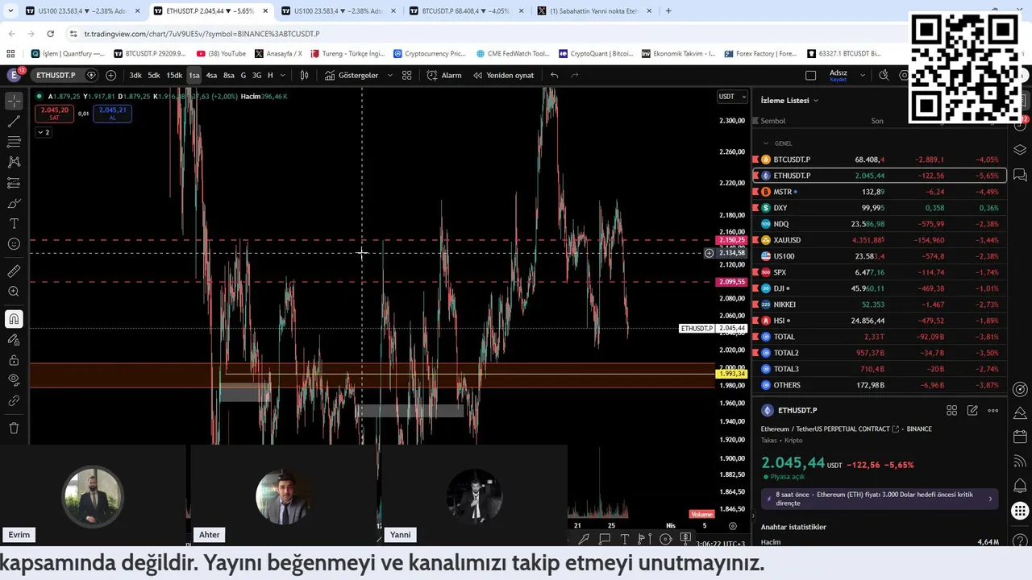Image resolution: width=1032 pixels, height=580 pixels.
Task: Open the candlestick chart type selector
Action: pyautogui.click(x=305, y=75)
